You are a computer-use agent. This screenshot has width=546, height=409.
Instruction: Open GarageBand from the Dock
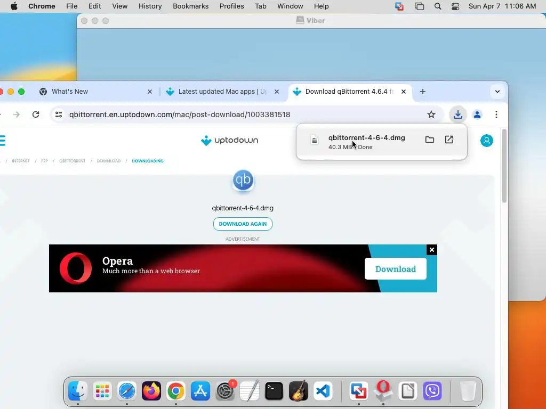click(x=299, y=391)
